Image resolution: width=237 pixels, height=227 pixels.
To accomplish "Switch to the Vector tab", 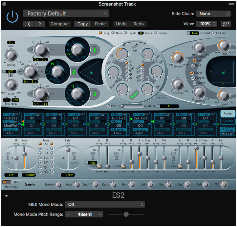I will [x=228, y=121].
